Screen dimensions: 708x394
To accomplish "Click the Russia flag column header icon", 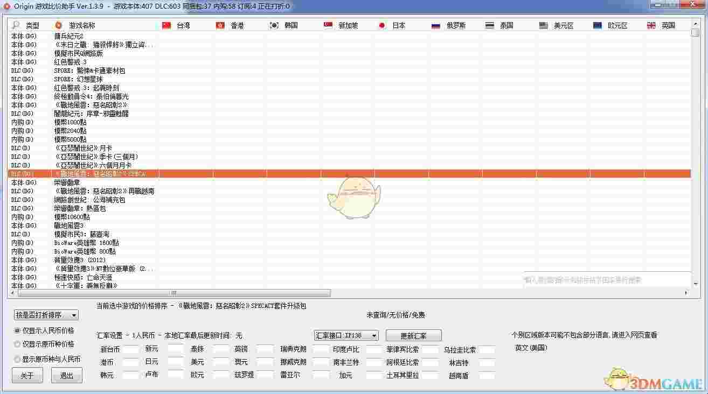I will [x=435, y=25].
